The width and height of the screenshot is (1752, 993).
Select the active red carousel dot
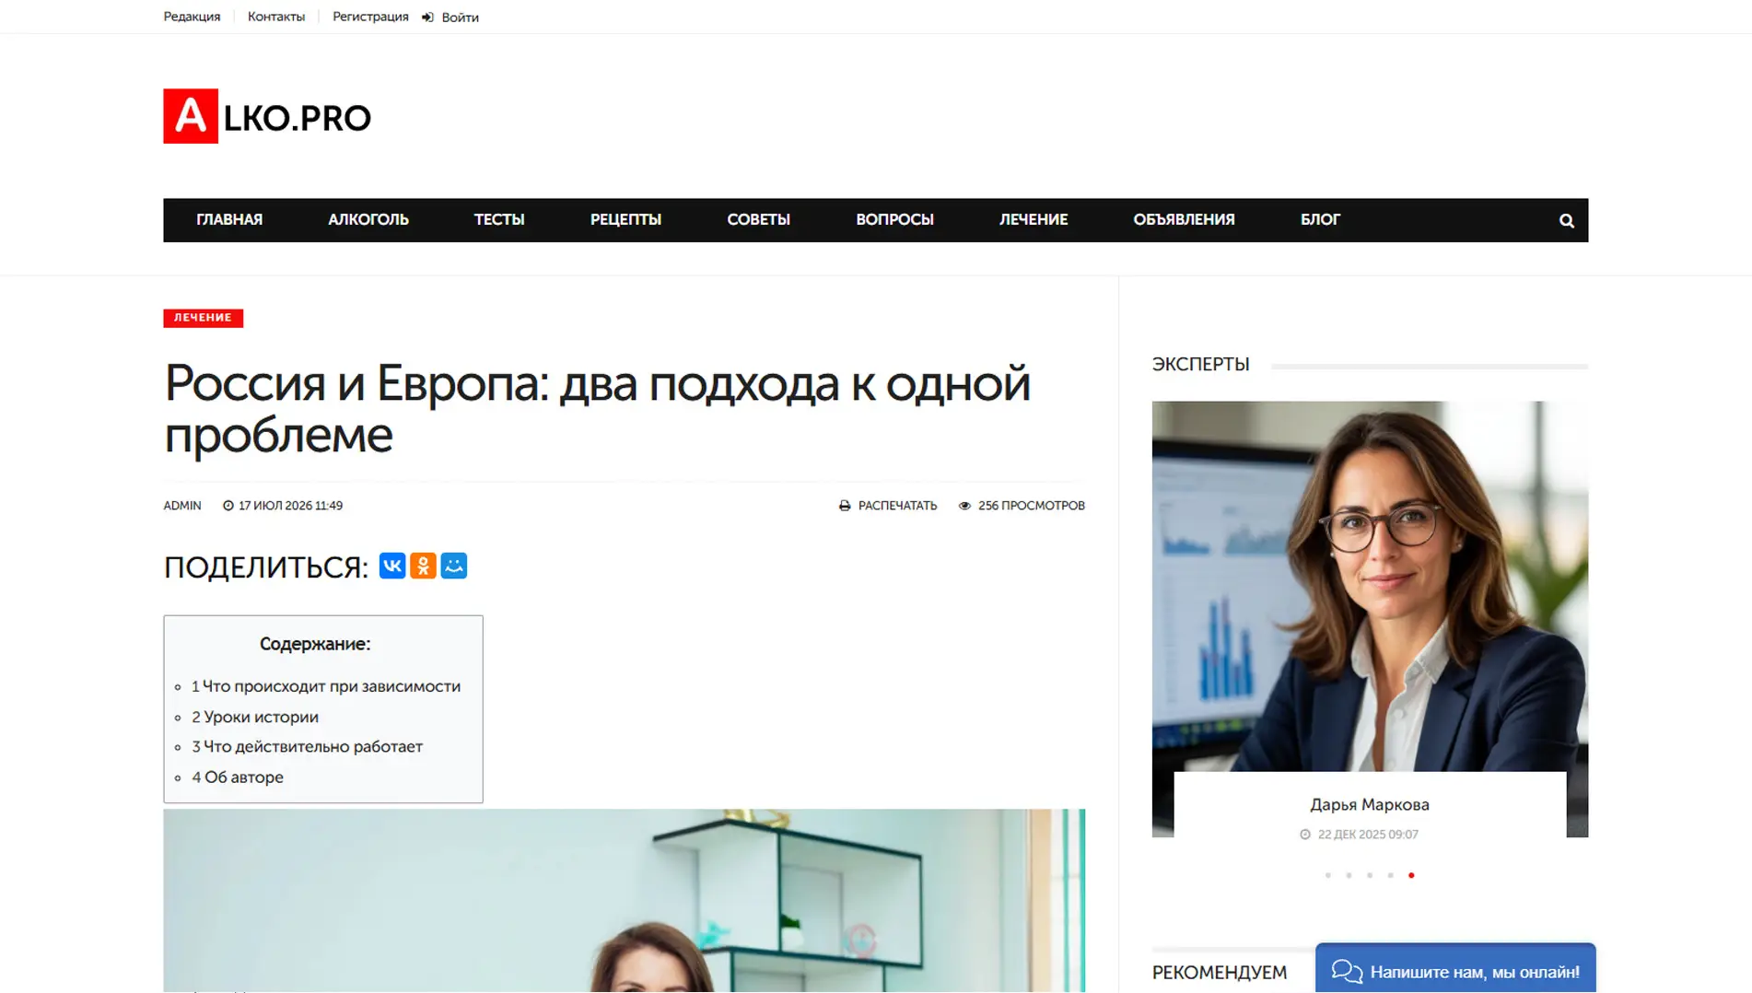point(1411,875)
